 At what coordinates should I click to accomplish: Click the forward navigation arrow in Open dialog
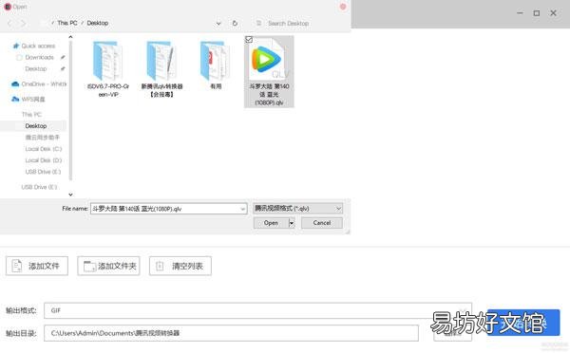click(x=23, y=23)
